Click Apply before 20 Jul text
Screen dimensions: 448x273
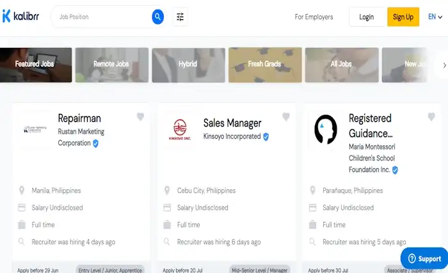(182, 270)
